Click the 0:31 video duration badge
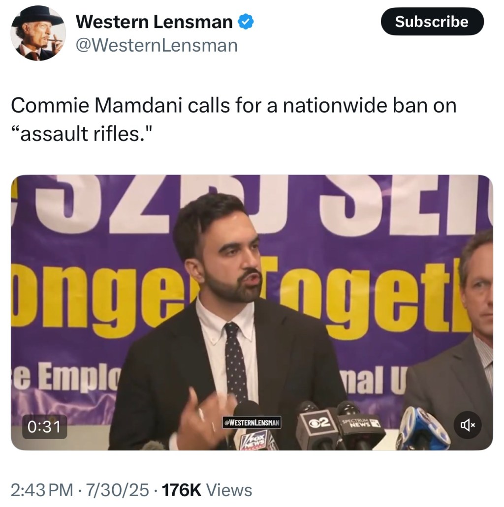 tap(44, 426)
